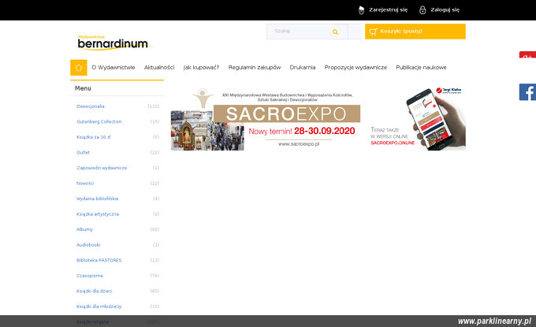Select Książki dla młodzieży category
Screen dimensions: 536x327
99,307
